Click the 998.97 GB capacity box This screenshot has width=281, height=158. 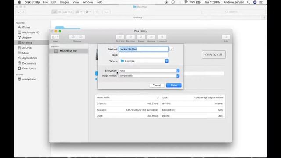click(x=214, y=55)
